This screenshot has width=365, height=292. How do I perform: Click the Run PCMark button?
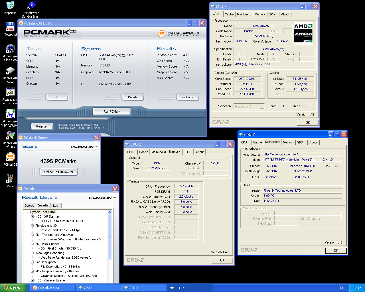coord(112,111)
